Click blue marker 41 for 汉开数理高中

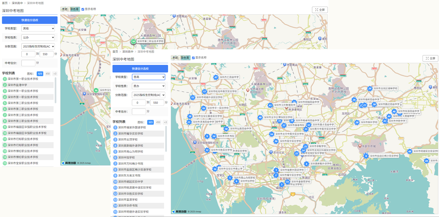coord(270,105)
